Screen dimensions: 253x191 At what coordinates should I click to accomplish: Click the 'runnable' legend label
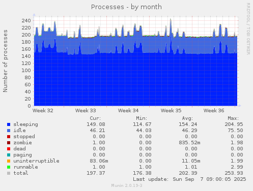pyautogui.click(x=25, y=167)
